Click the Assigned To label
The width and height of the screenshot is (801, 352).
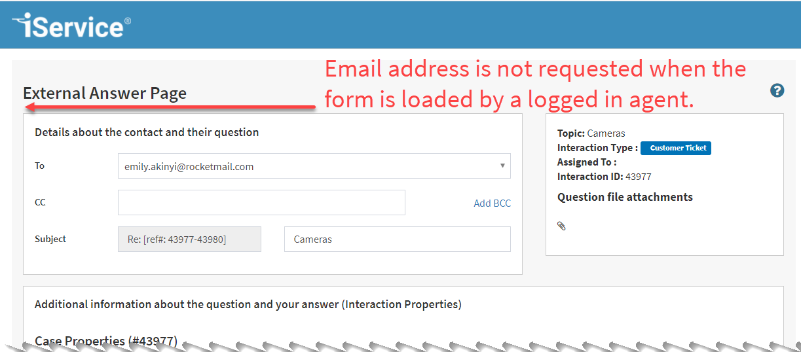click(x=587, y=162)
